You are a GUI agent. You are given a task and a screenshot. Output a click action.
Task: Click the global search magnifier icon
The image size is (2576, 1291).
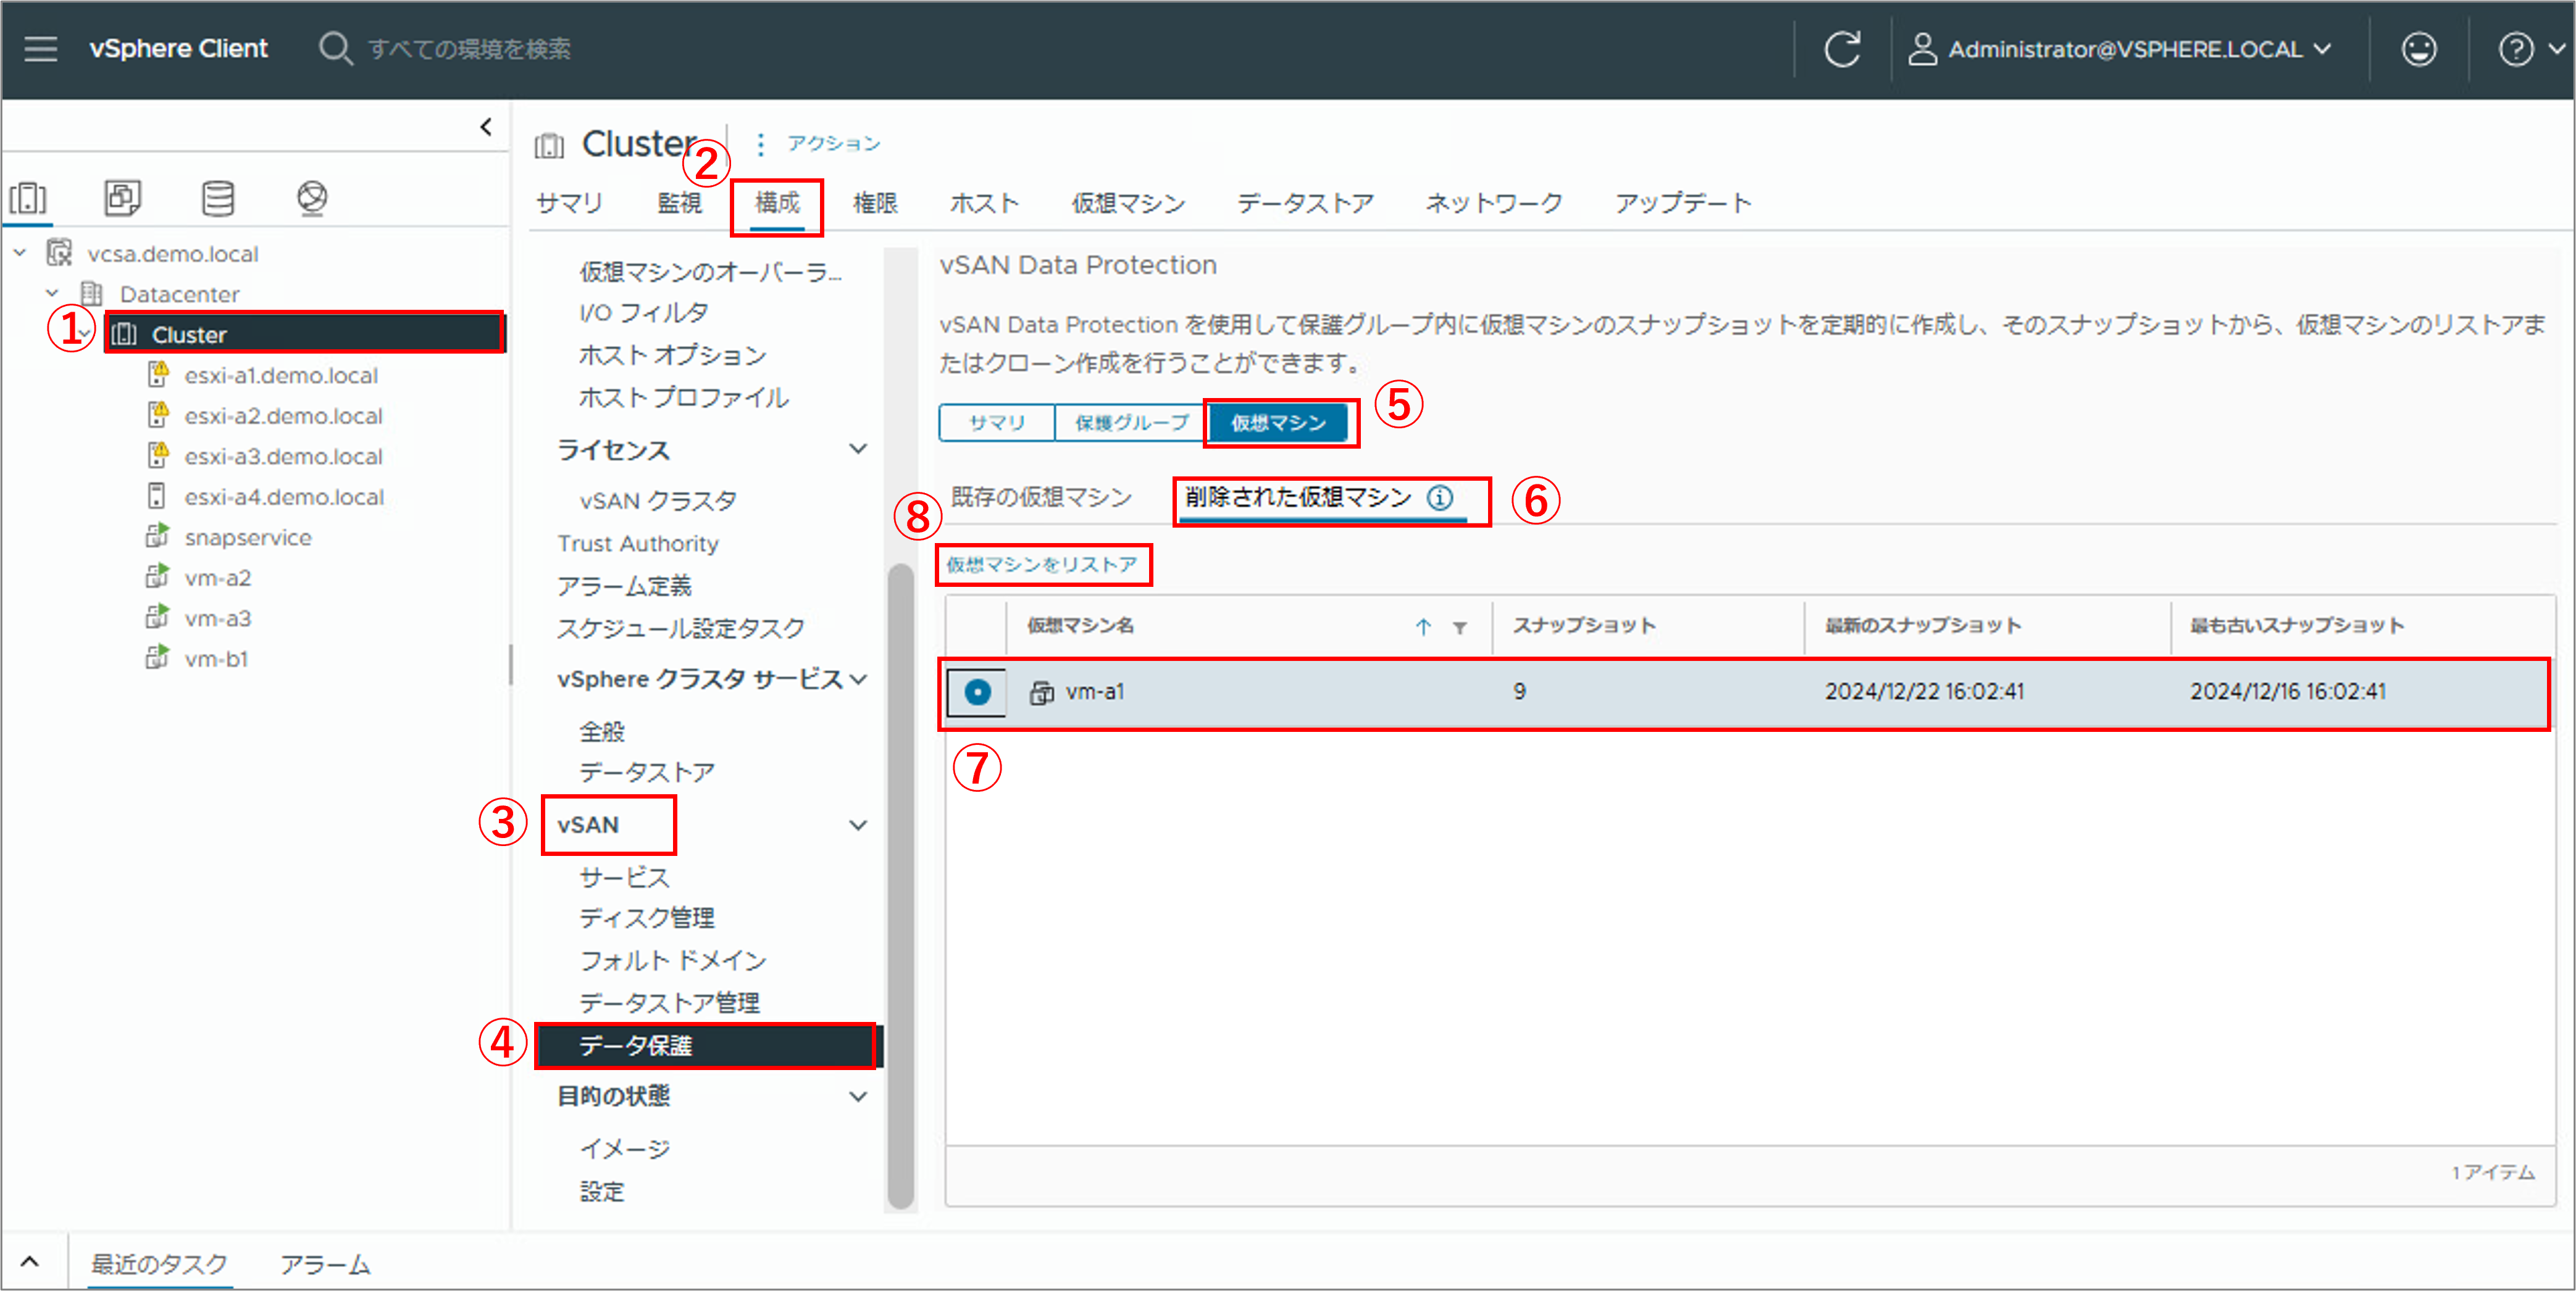335,48
